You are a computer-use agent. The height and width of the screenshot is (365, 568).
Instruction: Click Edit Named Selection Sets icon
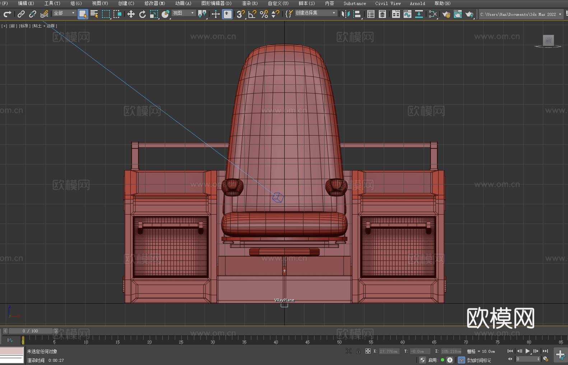click(x=289, y=14)
